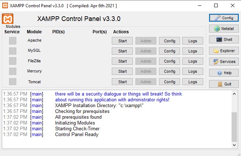
Task: Open the Services button
Action: [223, 62]
